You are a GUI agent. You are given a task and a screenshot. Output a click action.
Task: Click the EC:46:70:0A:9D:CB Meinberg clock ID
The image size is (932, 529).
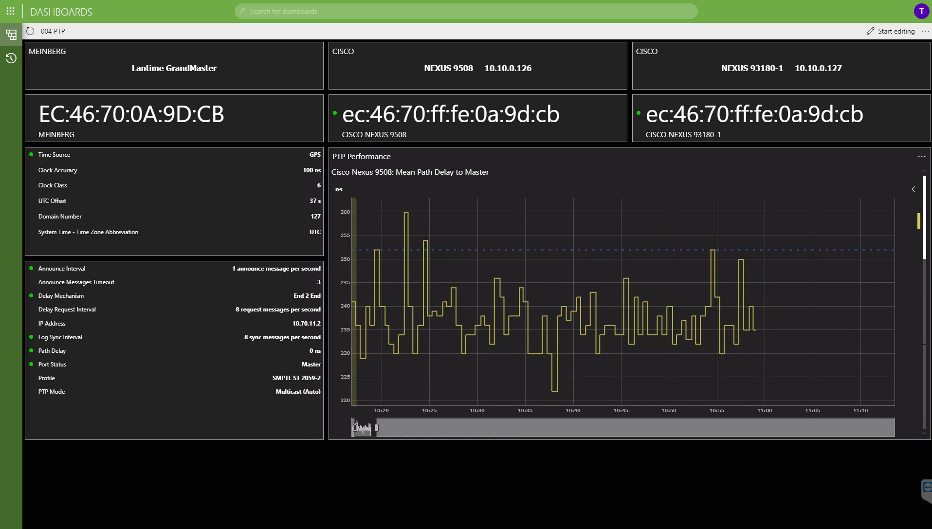click(x=131, y=114)
